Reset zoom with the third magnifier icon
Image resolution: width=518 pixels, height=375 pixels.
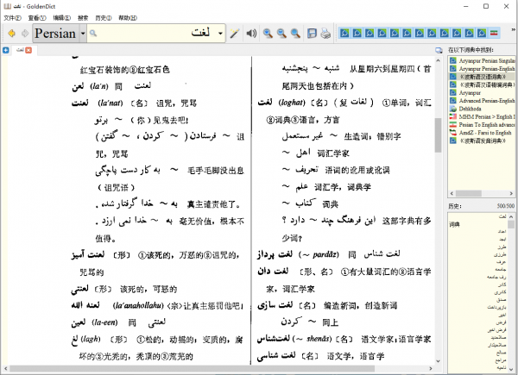(295, 34)
